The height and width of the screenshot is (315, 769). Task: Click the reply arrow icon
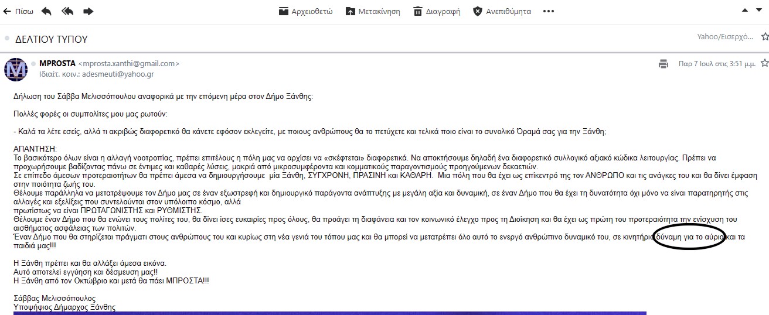pos(46,11)
